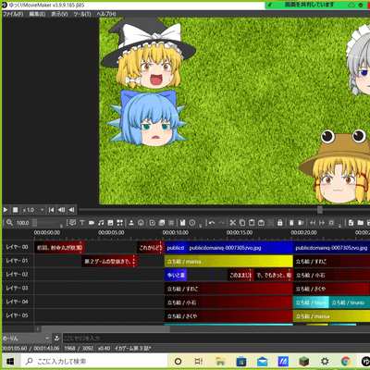Open the ファイル menu
The width and height of the screenshot is (370, 370).
(x=13, y=14)
